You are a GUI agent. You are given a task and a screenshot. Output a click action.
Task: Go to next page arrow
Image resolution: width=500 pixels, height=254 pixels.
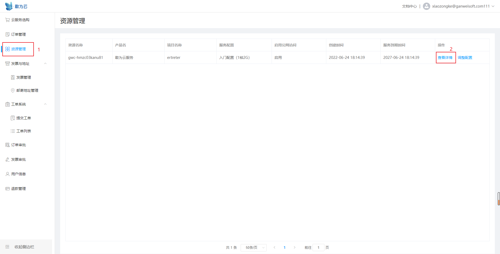point(295,247)
